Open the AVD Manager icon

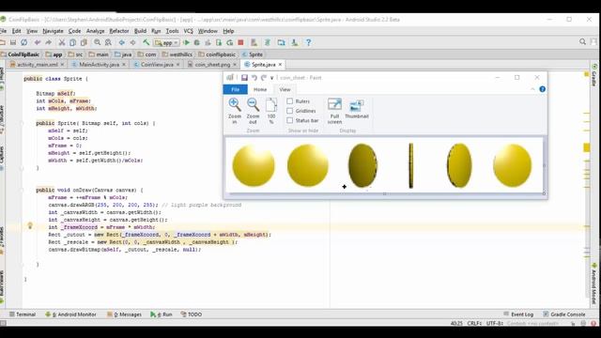[x=254, y=42]
